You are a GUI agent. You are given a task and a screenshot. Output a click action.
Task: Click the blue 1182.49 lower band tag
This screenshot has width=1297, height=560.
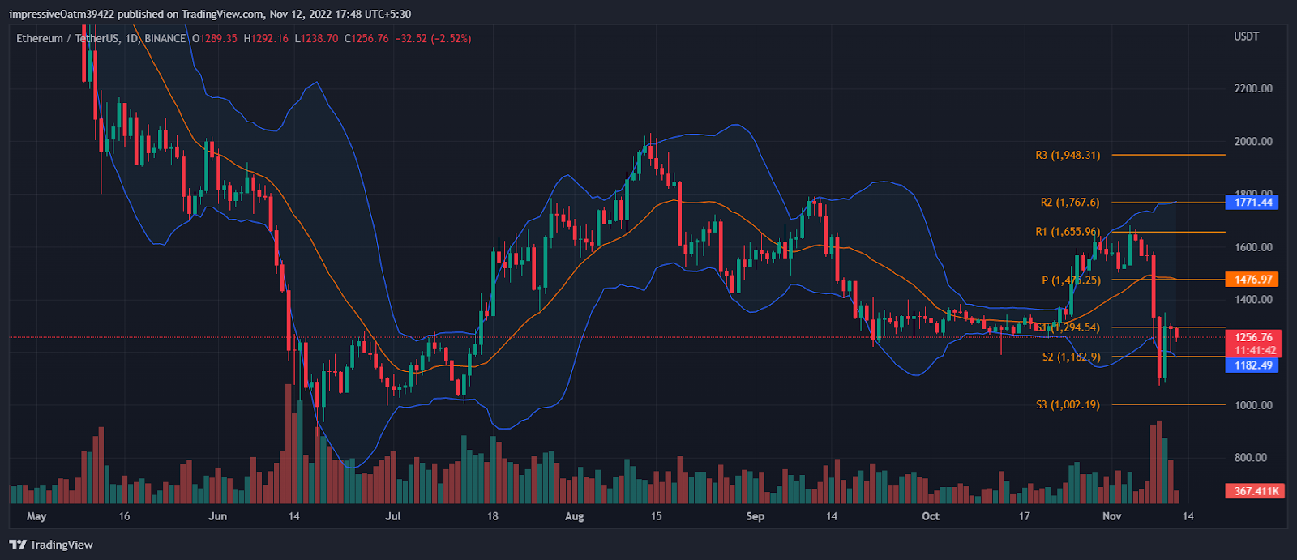pyautogui.click(x=1253, y=365)
